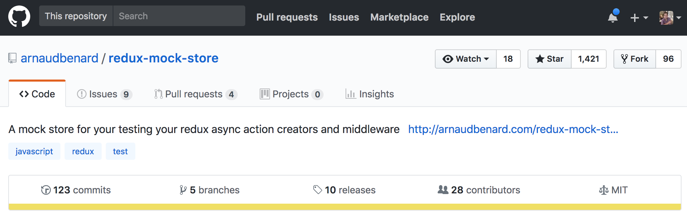The height and width of the screenshot is (216, 687).
Task: Open the repository Pull requests tab
Action: 196,94
